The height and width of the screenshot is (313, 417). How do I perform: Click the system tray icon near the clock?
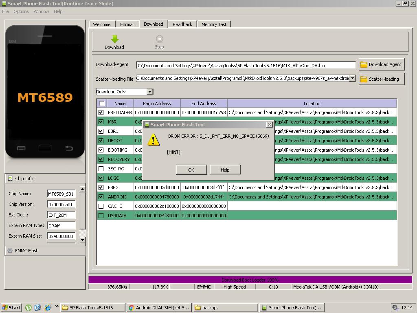click(x=395, y=307)
